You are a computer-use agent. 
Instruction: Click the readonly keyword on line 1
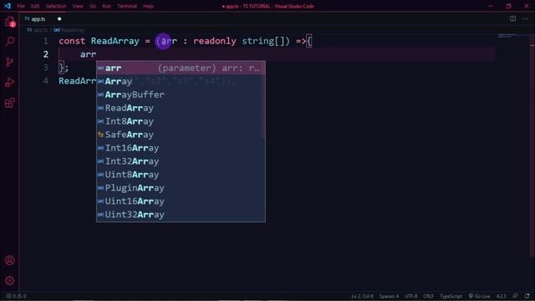click(215, 41)
